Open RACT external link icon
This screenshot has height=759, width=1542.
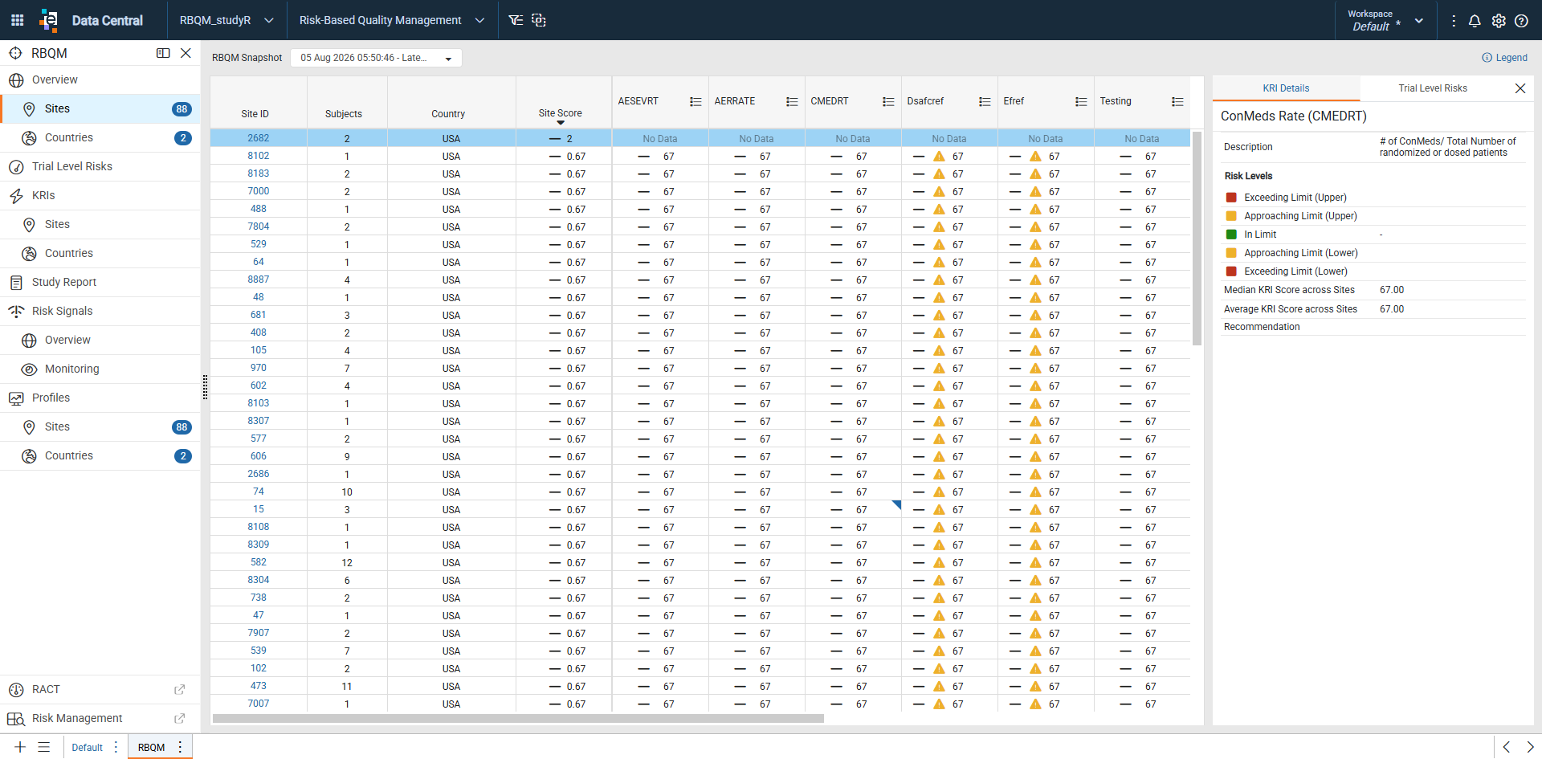[x=180, y=690]
